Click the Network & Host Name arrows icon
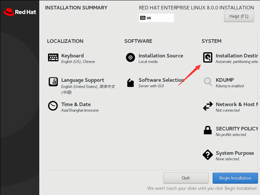 click(208, 106)
